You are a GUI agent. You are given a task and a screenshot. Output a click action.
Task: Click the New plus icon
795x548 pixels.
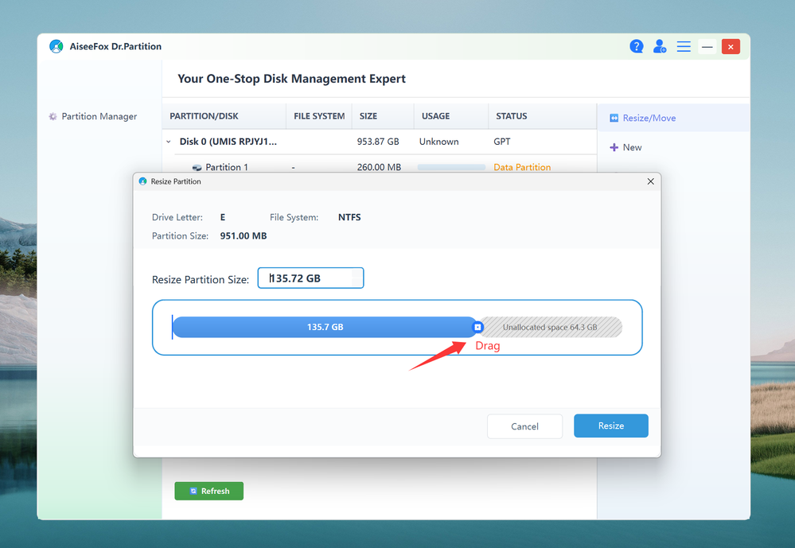coord(614,147)
